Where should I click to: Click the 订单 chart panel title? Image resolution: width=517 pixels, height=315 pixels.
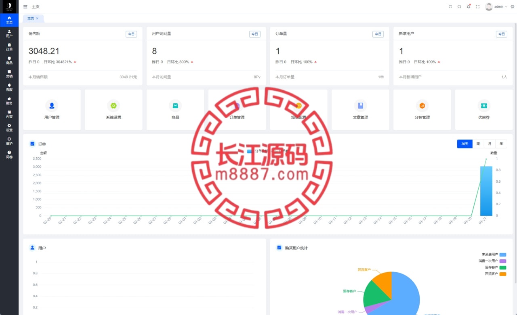tap(42, 144)
